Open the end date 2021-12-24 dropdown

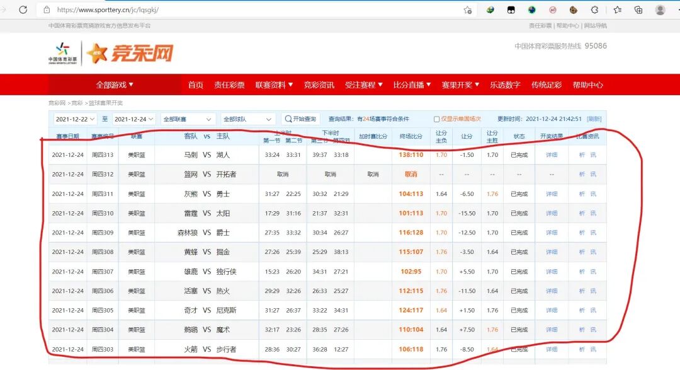133,119
